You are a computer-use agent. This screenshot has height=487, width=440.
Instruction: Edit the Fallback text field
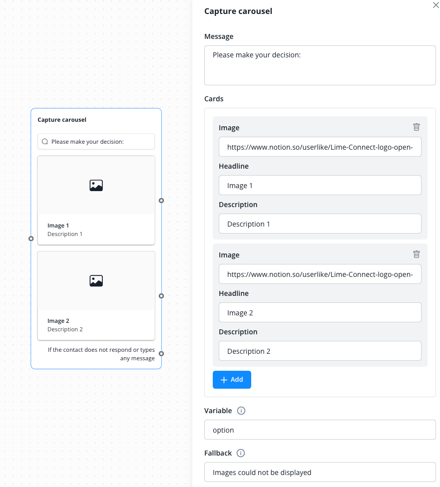coord(320,472)
